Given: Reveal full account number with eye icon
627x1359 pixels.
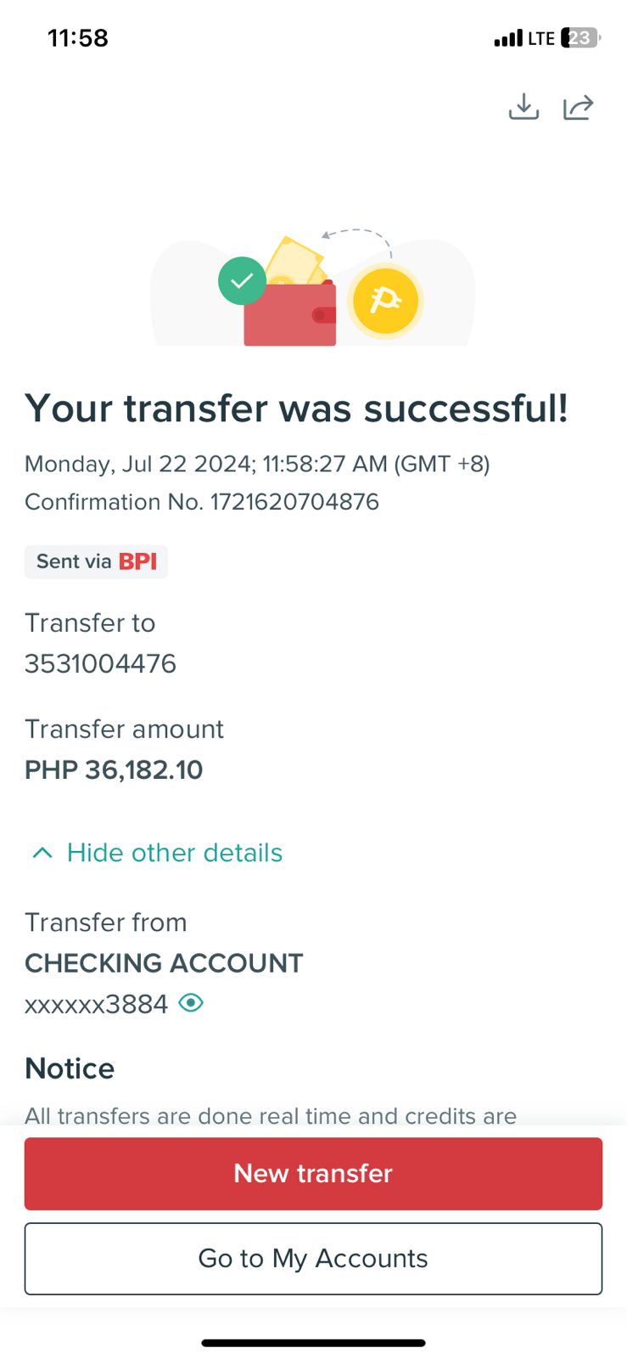Looking at the screenshot, I should [192, 1003].
